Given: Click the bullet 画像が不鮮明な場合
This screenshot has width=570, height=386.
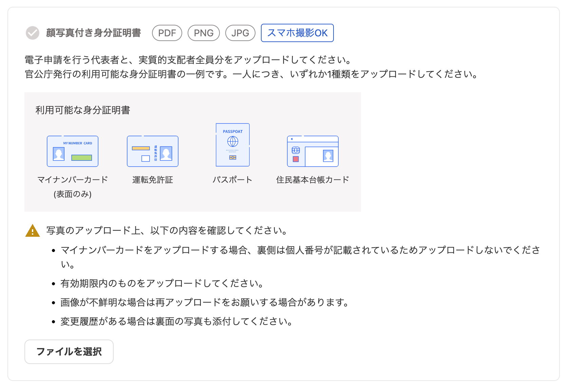Looking at the screenshot, I should coord(205,302).
